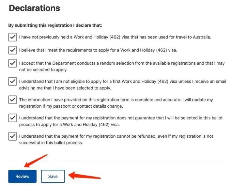The image size is (232, 185).
Task: Click the 'selected in this ballot process' label text
Action: point(121,121)
